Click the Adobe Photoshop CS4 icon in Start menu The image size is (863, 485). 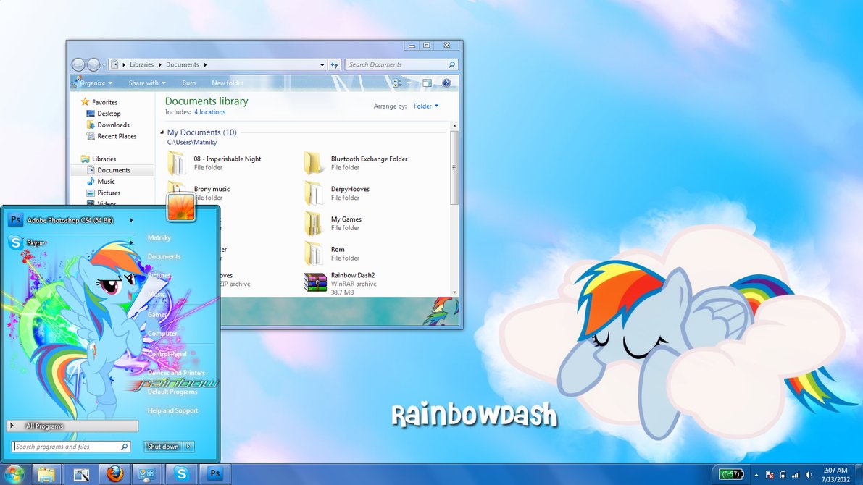click(x=15, y=219)
